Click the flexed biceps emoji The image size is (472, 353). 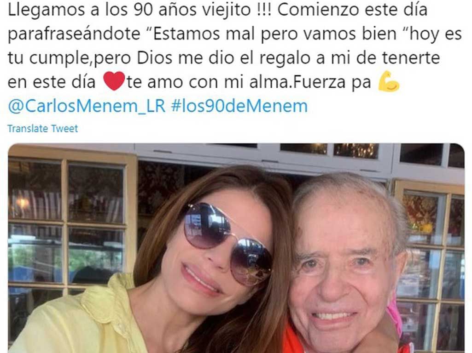click(x=389, y=81)
